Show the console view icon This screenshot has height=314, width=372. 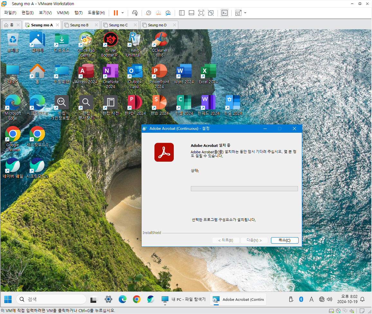[224, 13]
